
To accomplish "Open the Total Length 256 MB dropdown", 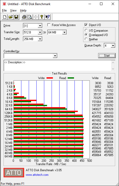I will 40,39.
